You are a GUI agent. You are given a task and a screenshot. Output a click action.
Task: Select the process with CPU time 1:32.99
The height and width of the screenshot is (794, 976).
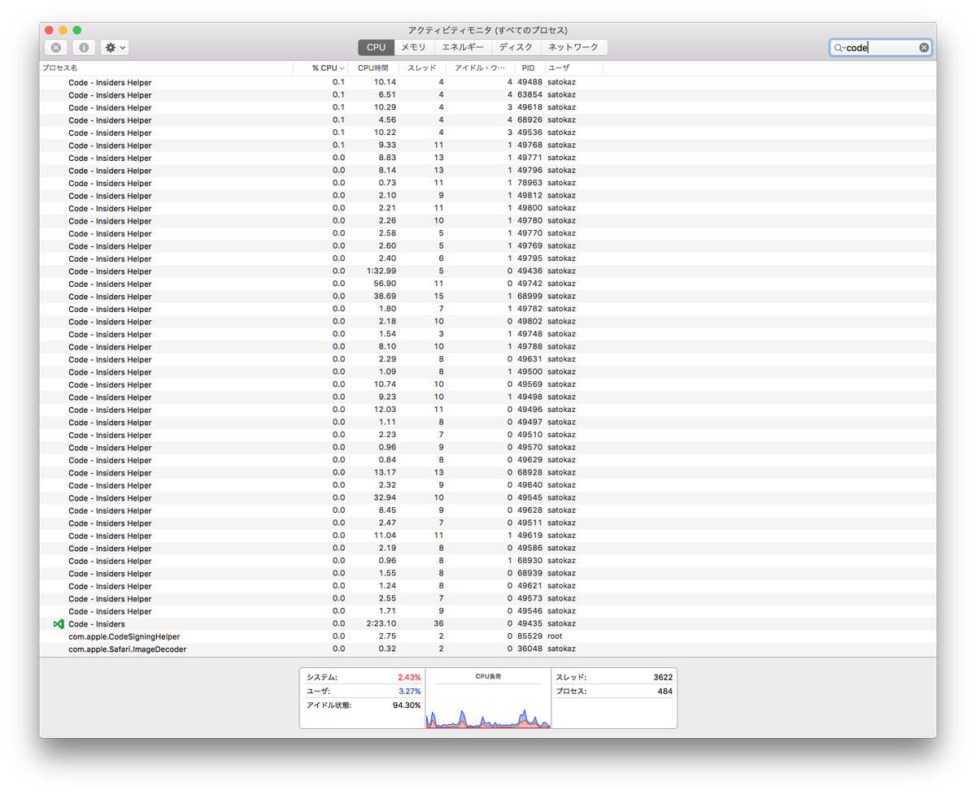pyautogui.click(x=488, y=271)
